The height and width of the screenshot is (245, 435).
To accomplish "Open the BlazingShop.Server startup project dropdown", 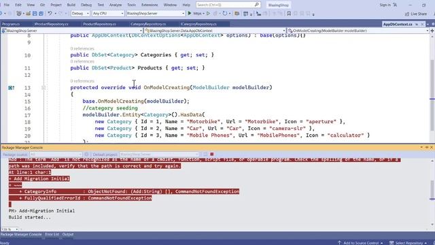I will [x=156, y=14].
